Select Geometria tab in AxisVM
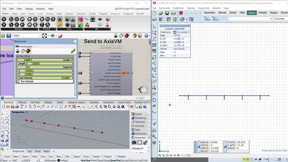Viewport: 288px width, 162px height. 209,13
